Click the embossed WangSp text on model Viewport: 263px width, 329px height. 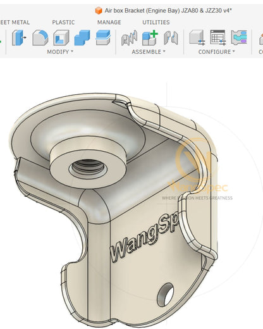pyautogui.click(x=145, y=237)
